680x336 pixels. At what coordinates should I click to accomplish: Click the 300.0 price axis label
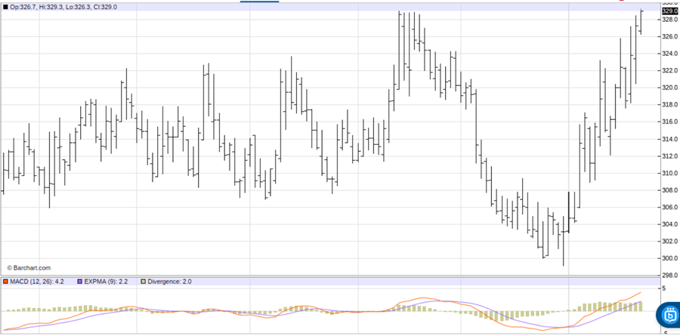coord(669,259)
